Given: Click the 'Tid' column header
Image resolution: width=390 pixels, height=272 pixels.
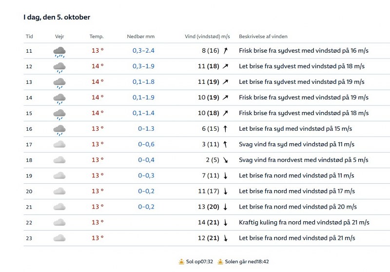Looking at the screenshot, I should (29, 37).
